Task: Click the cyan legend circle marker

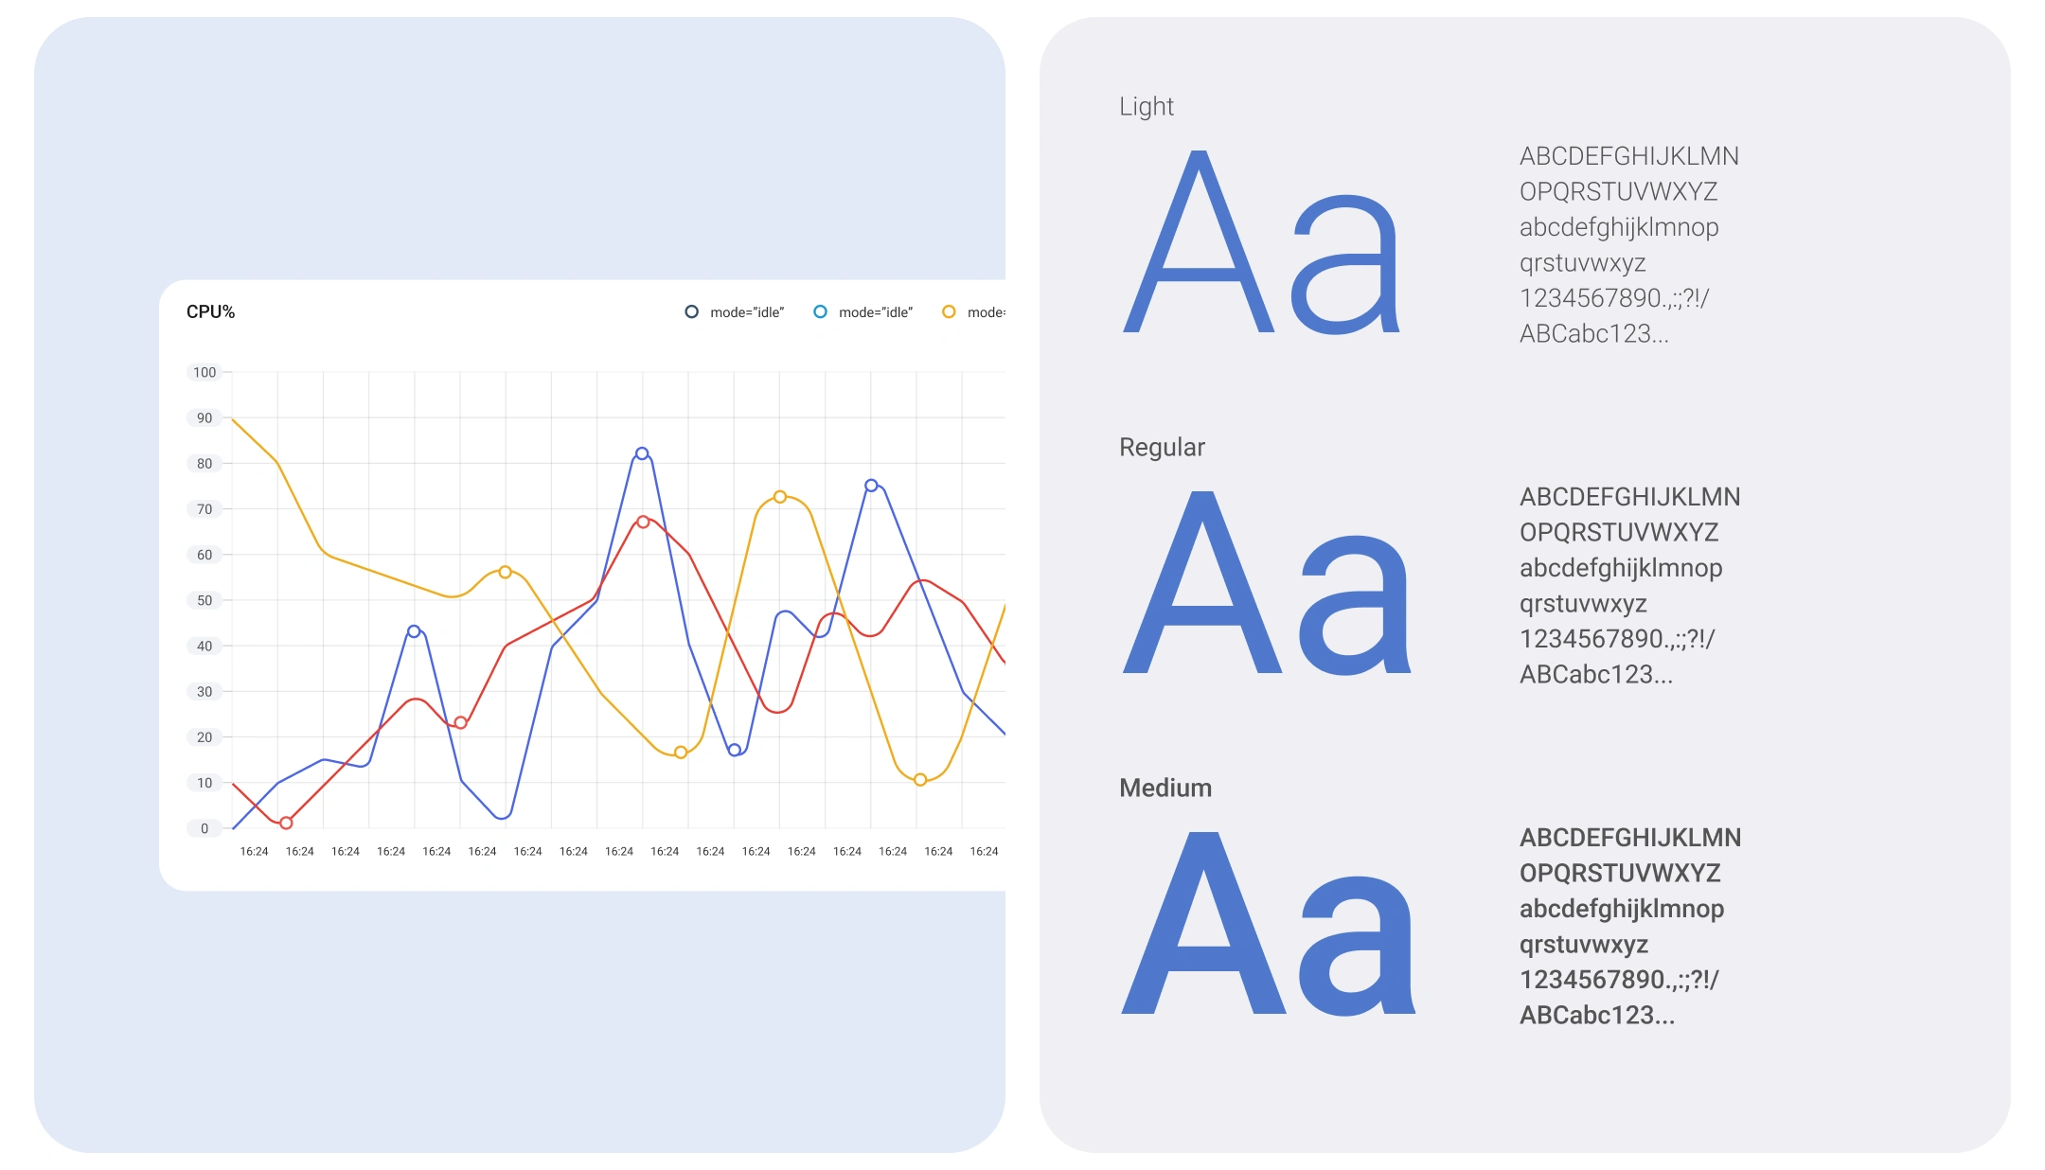Action: 821,312
